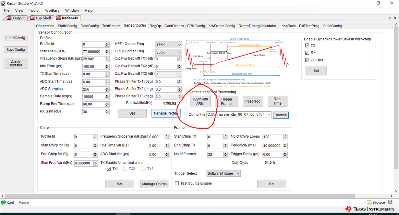The width and height of the screenshot is (399, 215).
Task: Decrement the No of Frames stepper
Action: [226, 156]
